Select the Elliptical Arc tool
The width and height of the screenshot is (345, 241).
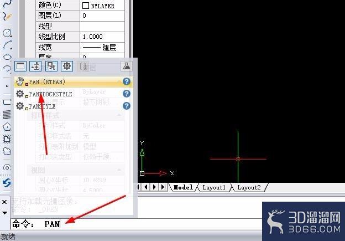pyautogui.click(x=7, y=68)
